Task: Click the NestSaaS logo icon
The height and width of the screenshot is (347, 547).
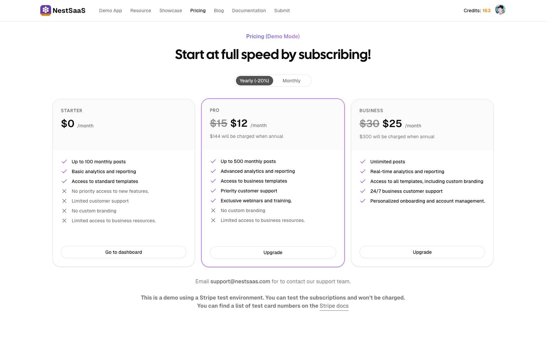Action: tap(45, 10)
